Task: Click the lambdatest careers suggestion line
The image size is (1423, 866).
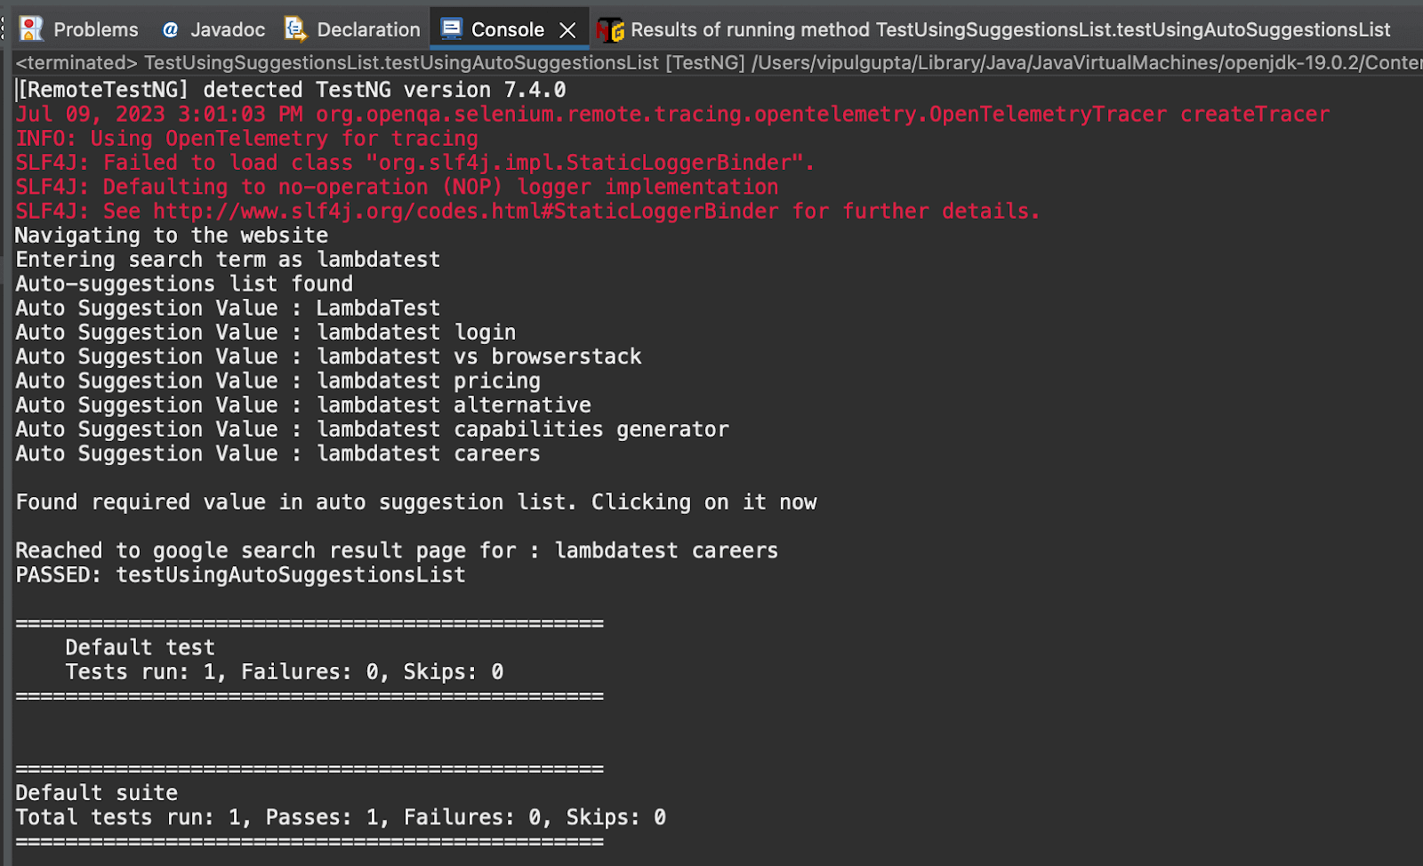Action: (276, 453)
